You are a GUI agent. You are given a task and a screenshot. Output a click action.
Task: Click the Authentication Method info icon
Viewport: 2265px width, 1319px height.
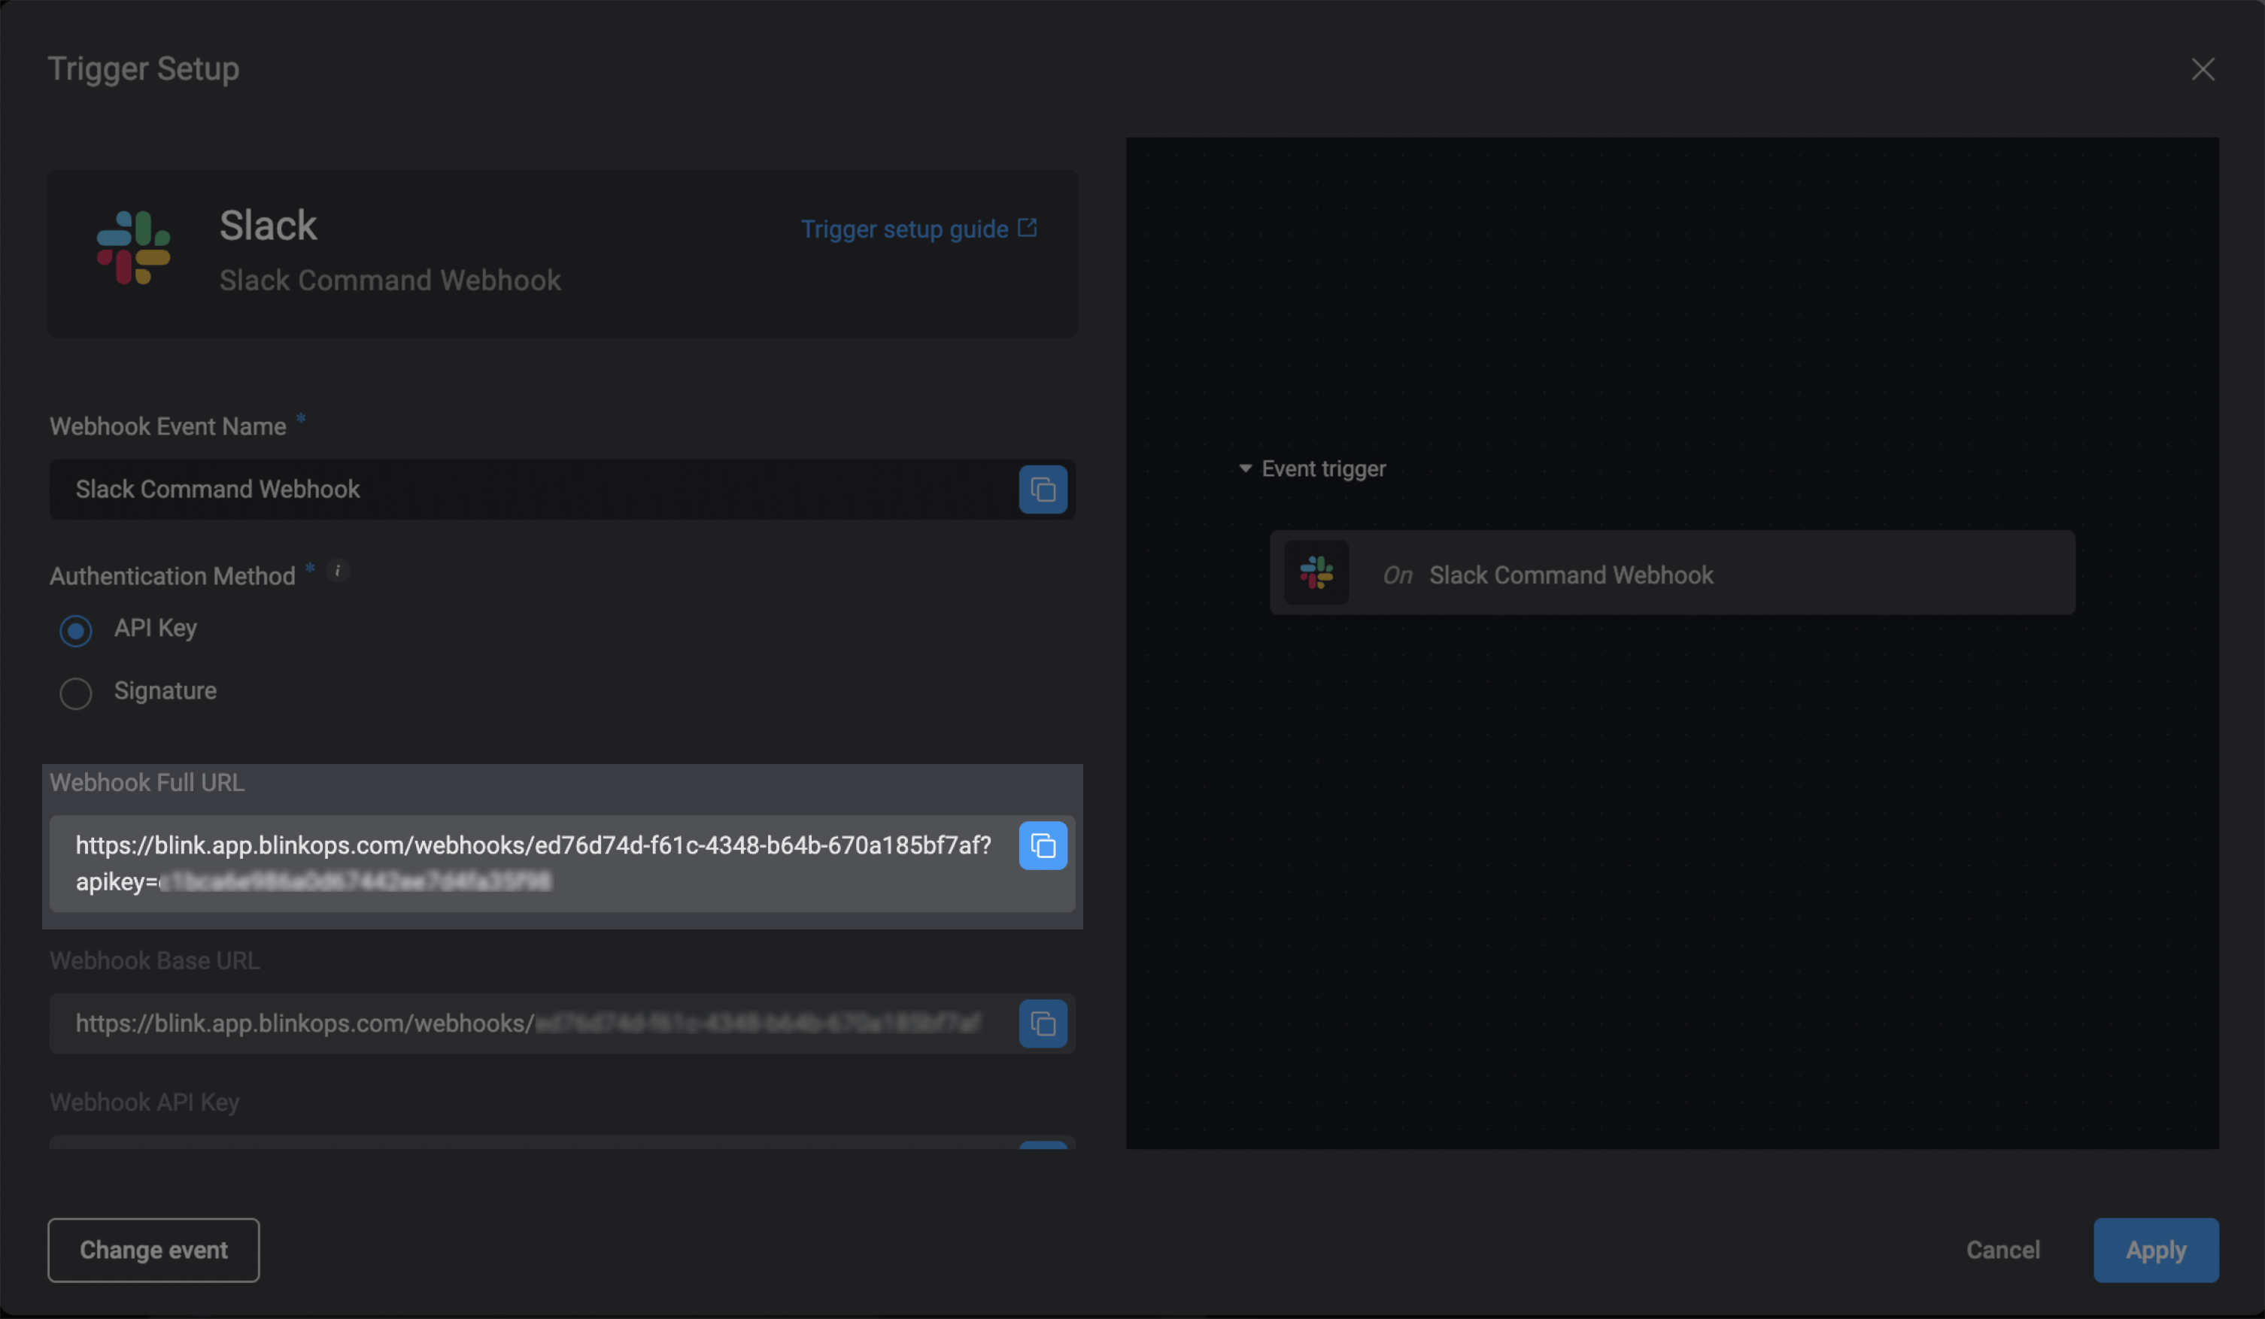(338, 571)
